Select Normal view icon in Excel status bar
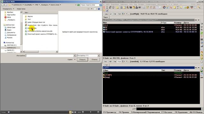This screenshot has width=204, height=114. (x=70, y=112)
